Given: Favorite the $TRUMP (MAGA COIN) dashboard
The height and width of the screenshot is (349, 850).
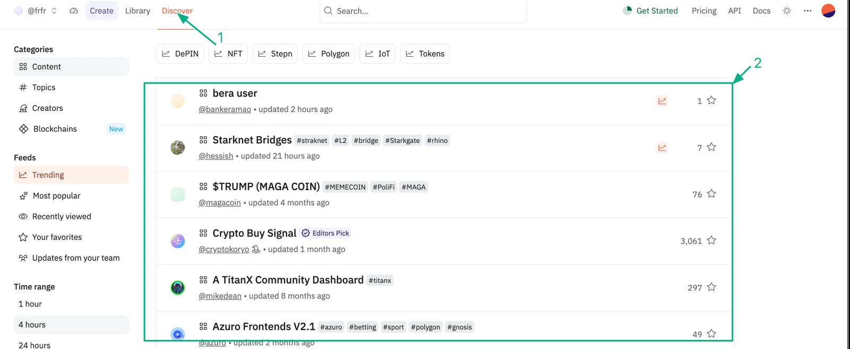Looking at the screenshot, I should coord(711,194).
